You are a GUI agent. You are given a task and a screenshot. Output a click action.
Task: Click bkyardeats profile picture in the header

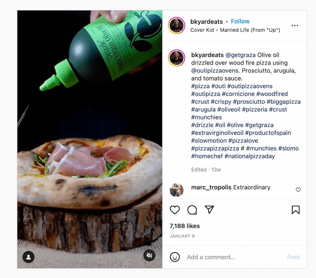click(176, 25)
